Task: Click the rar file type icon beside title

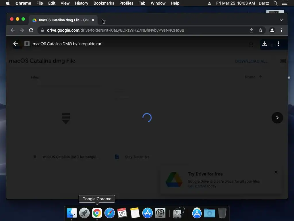Action: [x=27, y=44]
